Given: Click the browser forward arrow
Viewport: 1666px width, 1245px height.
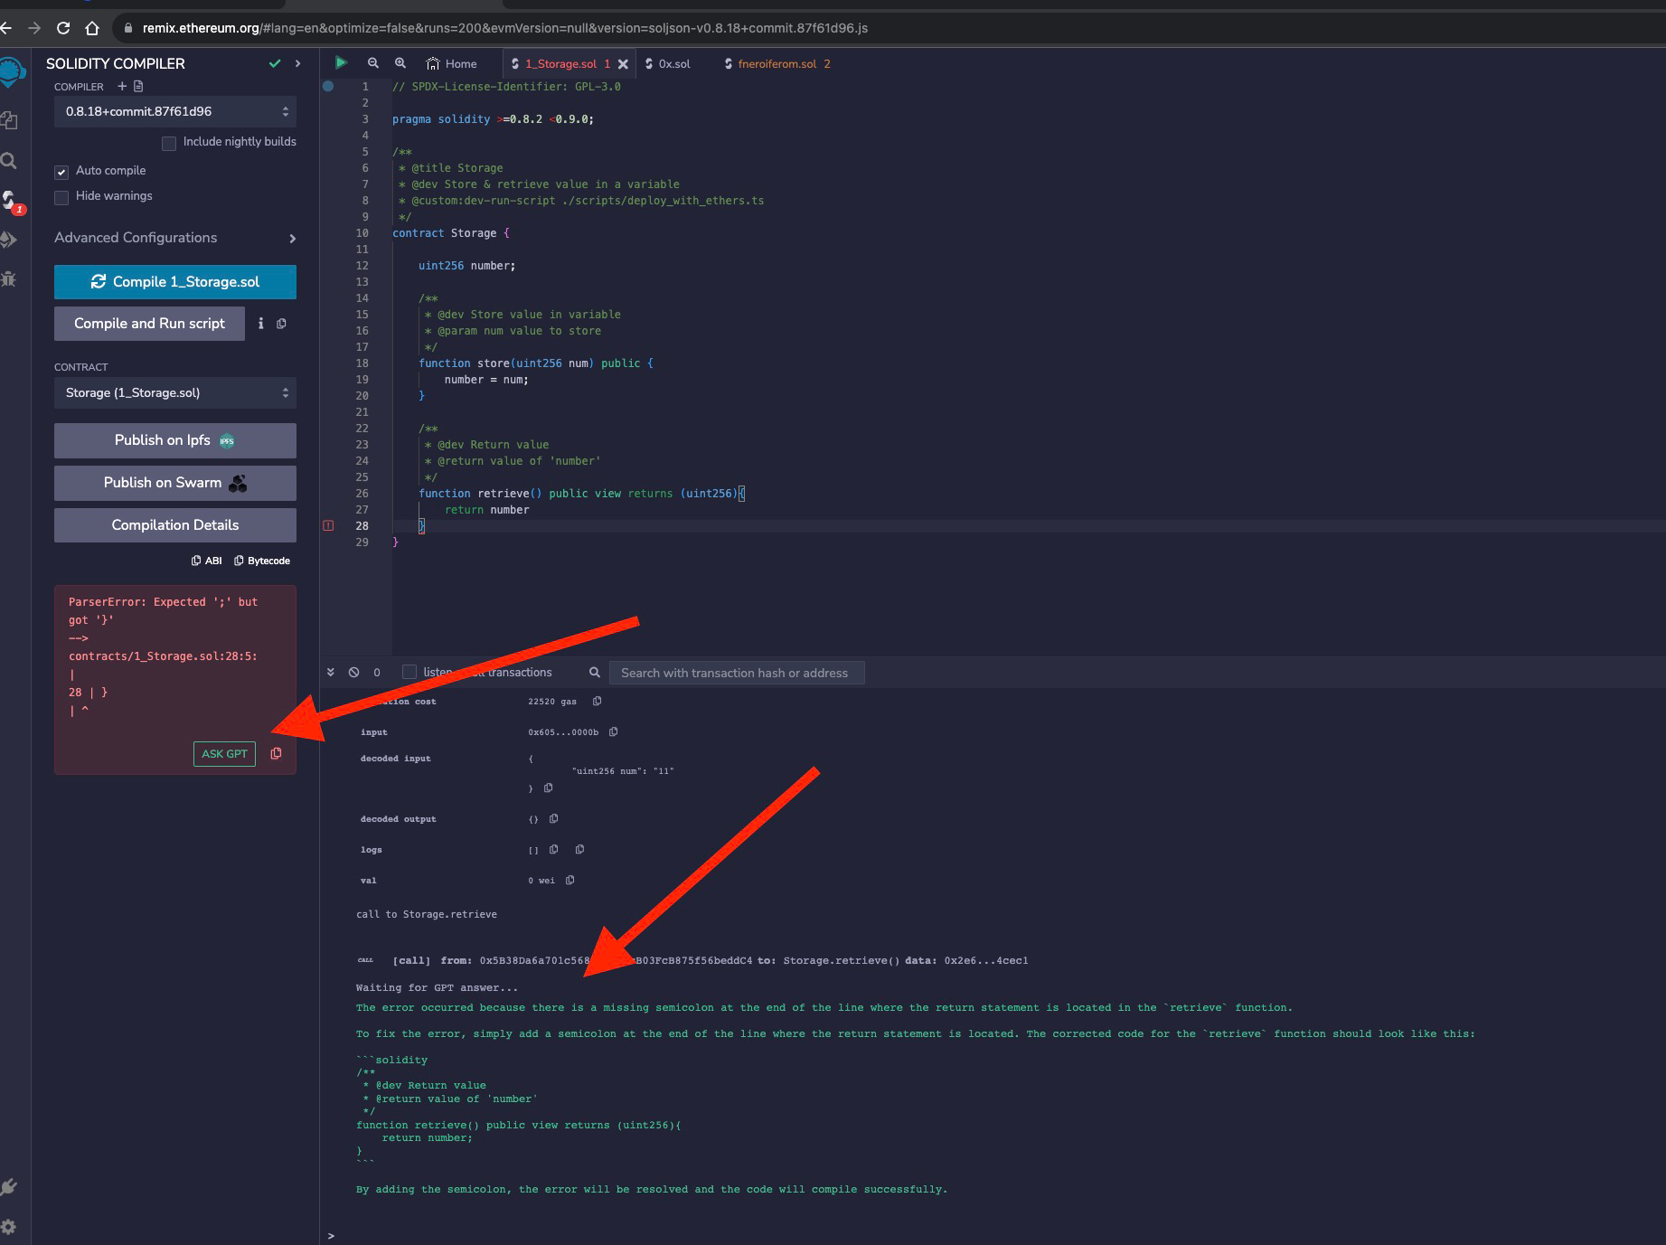Looking at the screenshot, I should (x=34, y=28).
